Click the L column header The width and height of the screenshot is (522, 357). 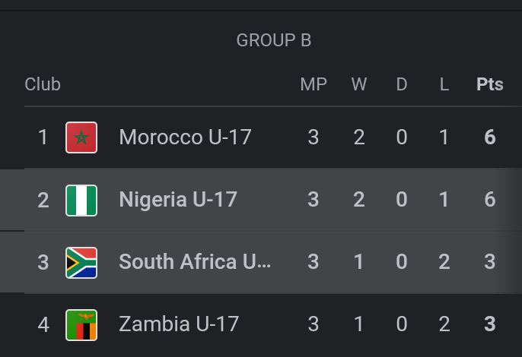pyautogui.click(x=444, y=84)
